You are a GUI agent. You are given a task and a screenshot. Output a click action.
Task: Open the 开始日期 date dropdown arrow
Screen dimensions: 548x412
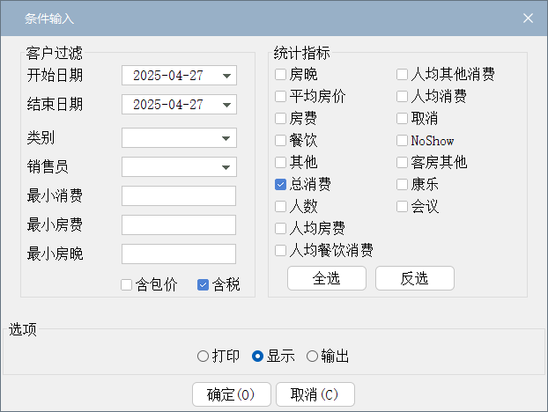[x=226, y=76]
